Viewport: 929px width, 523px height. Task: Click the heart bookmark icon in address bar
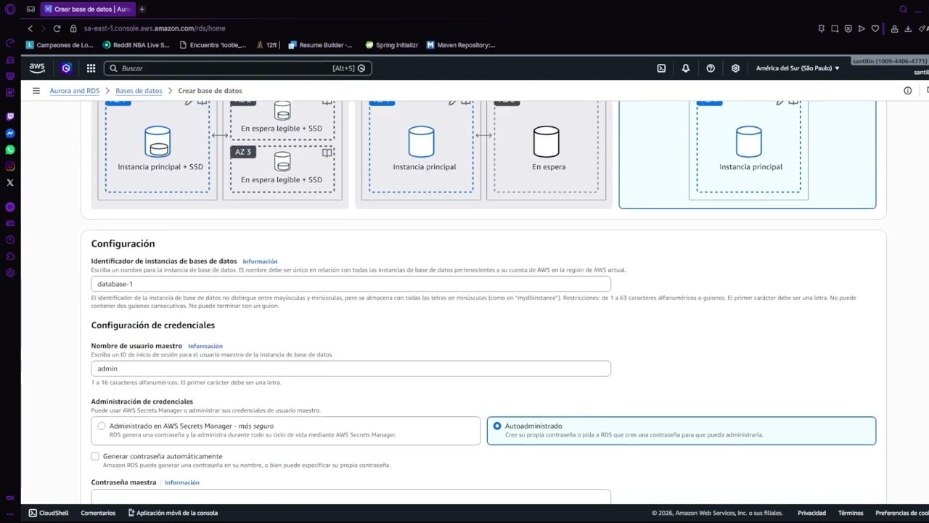(875, 28)
